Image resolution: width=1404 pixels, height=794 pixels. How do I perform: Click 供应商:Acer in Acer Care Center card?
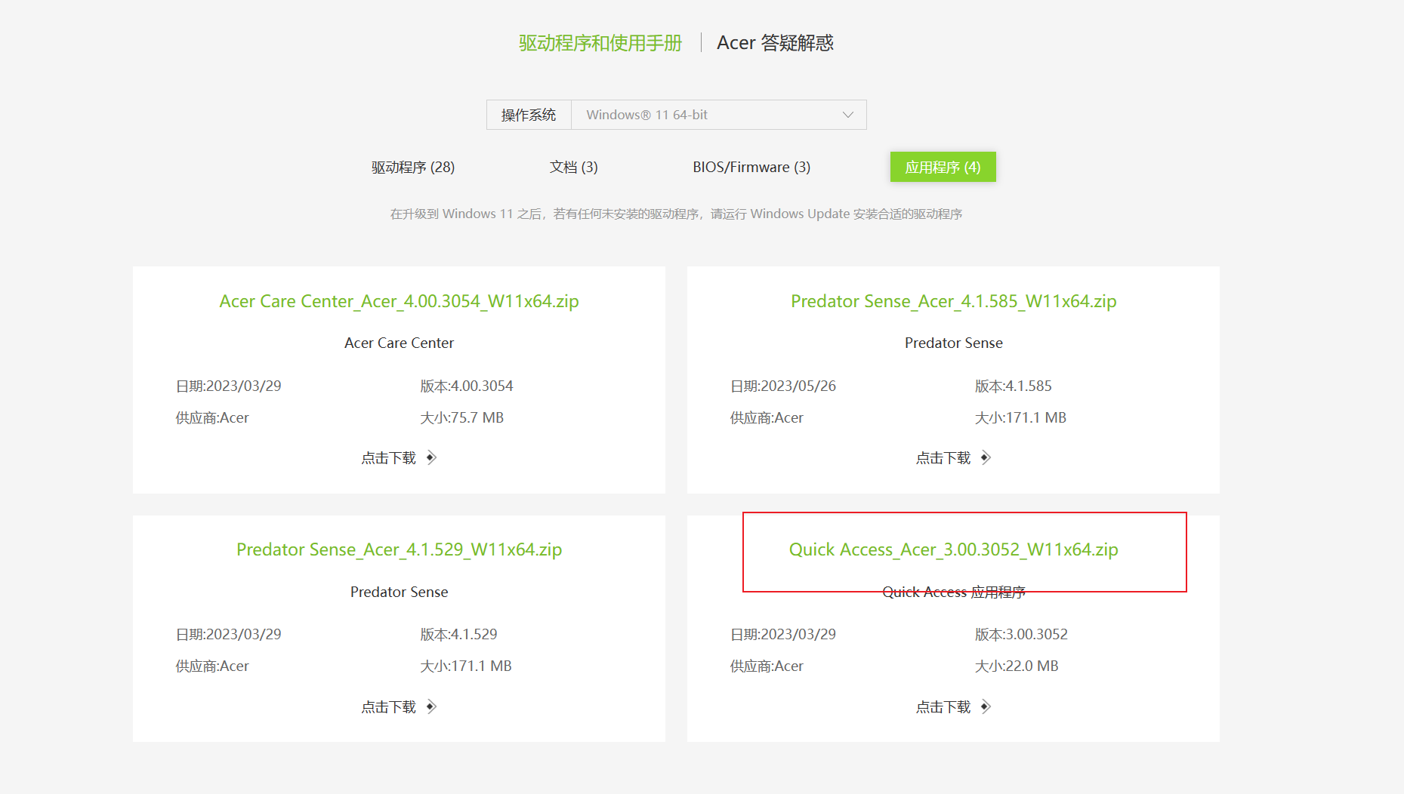[212, 417]
